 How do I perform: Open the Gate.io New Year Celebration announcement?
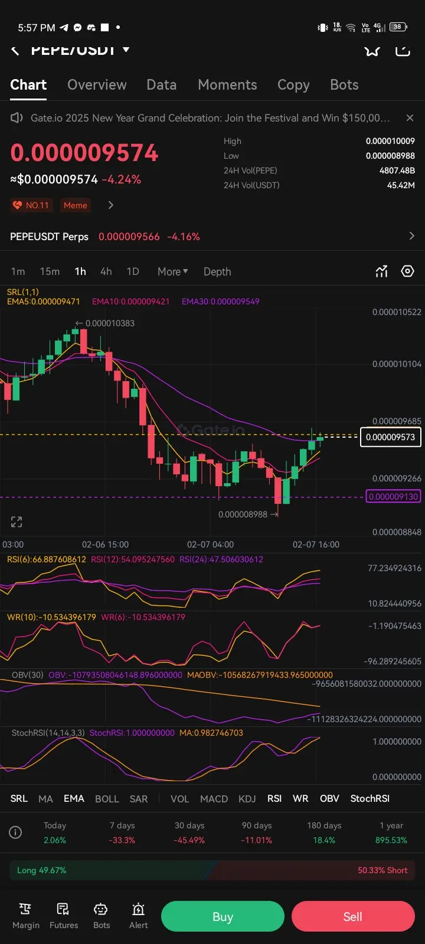tap(210, 118)
